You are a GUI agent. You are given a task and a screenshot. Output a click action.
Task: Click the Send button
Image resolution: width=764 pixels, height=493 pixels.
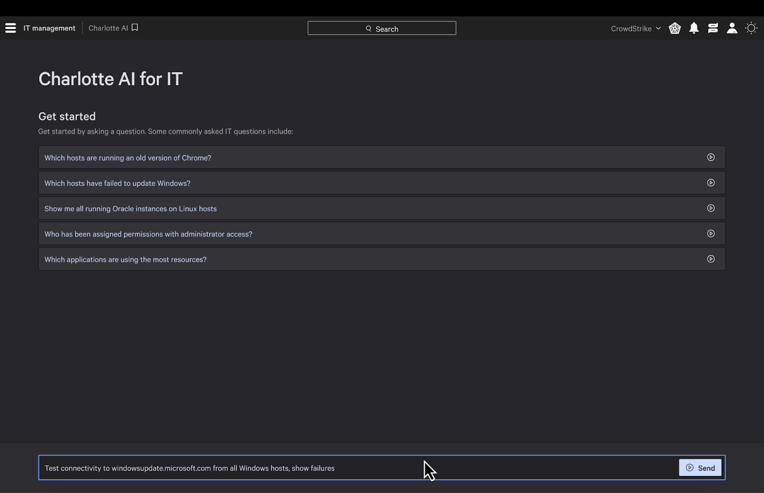[x=700, y=468]
